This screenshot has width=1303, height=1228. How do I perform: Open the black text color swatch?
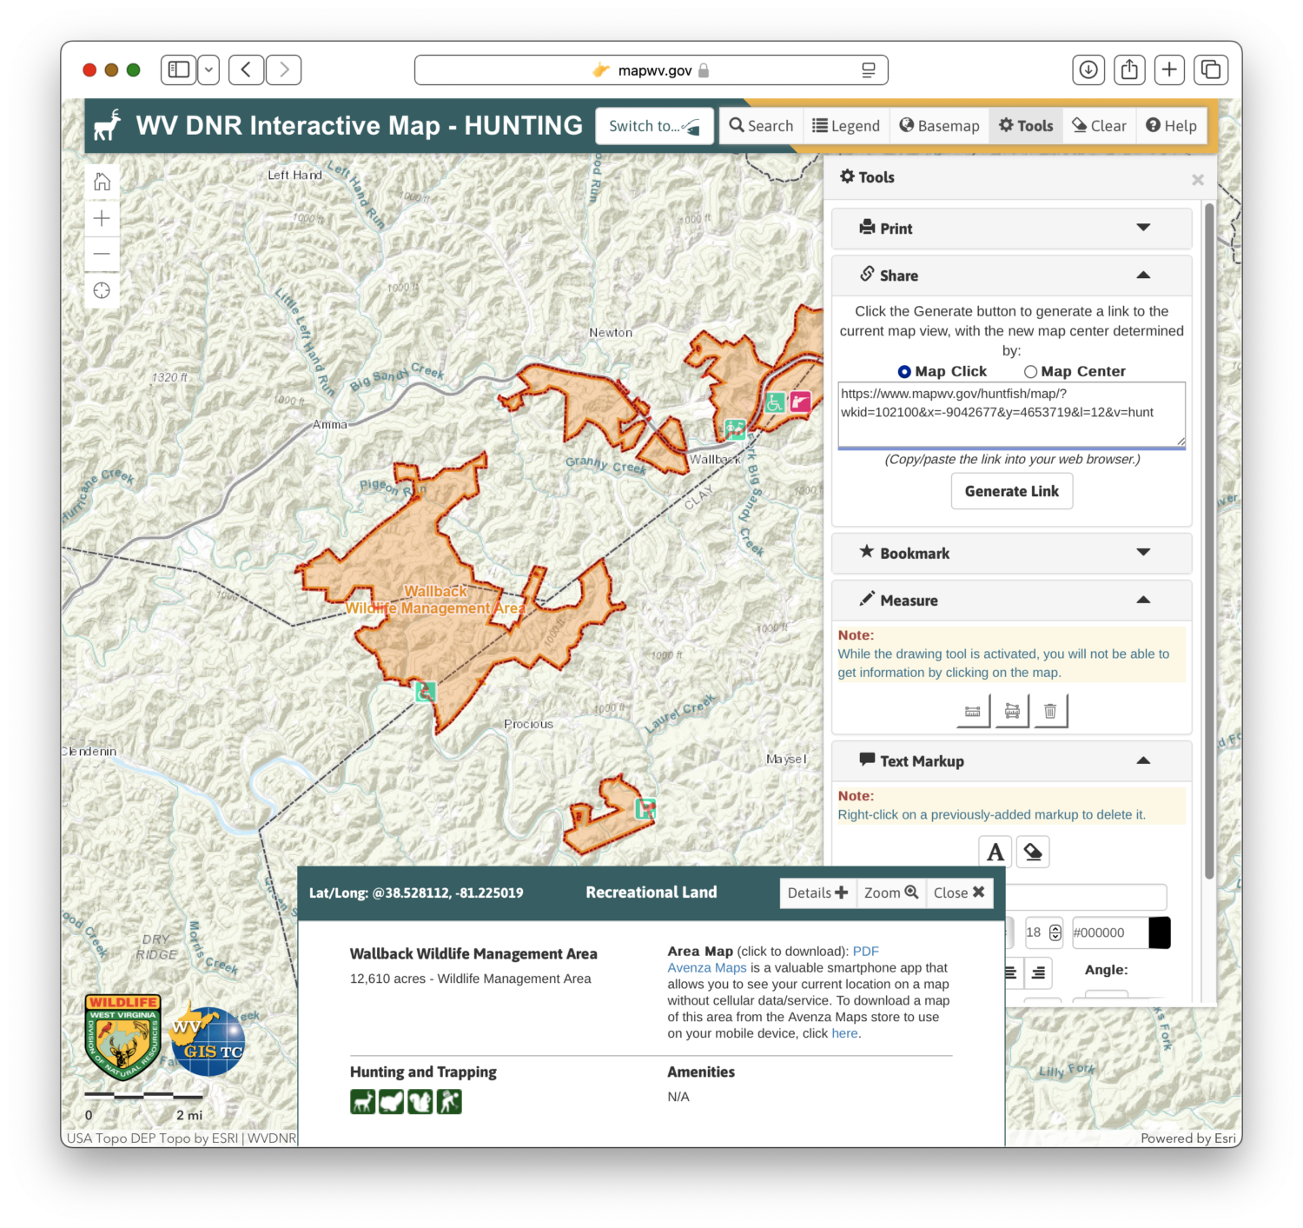point(1159,932)
